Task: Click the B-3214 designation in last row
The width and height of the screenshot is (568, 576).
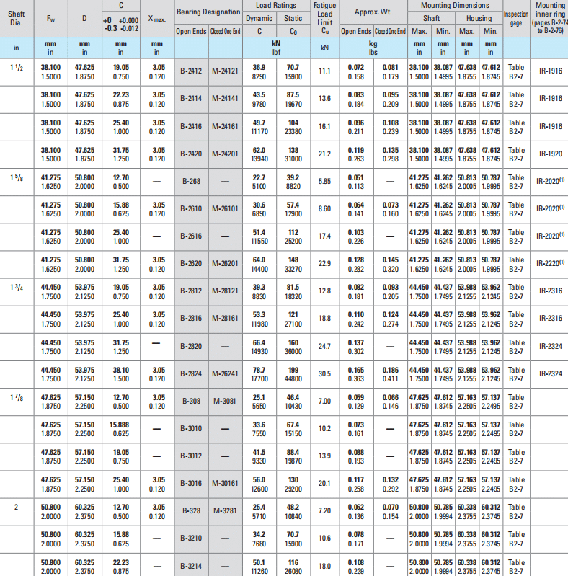Action: 191,565
